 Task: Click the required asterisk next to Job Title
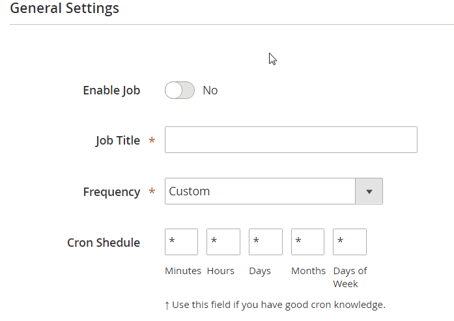point(152,141)
